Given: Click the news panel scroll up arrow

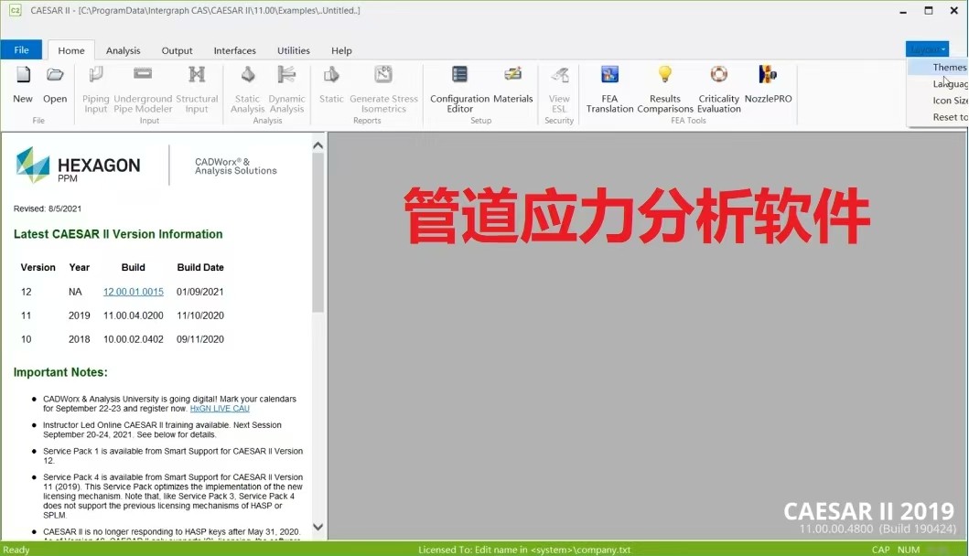Looking at the screenshot, I should [x=318, y=145].
